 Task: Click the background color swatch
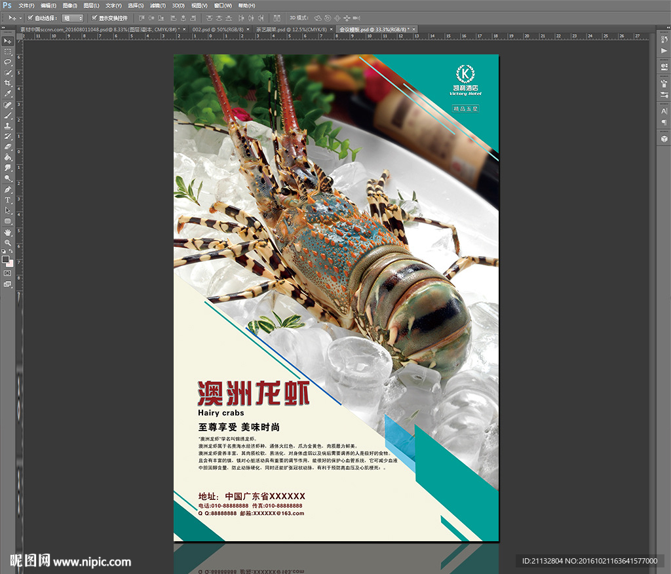pyautogui.click(x=10, y=263)
